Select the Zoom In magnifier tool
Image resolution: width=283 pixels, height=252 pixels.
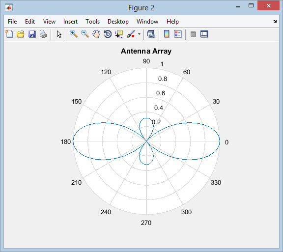point(74,34)
